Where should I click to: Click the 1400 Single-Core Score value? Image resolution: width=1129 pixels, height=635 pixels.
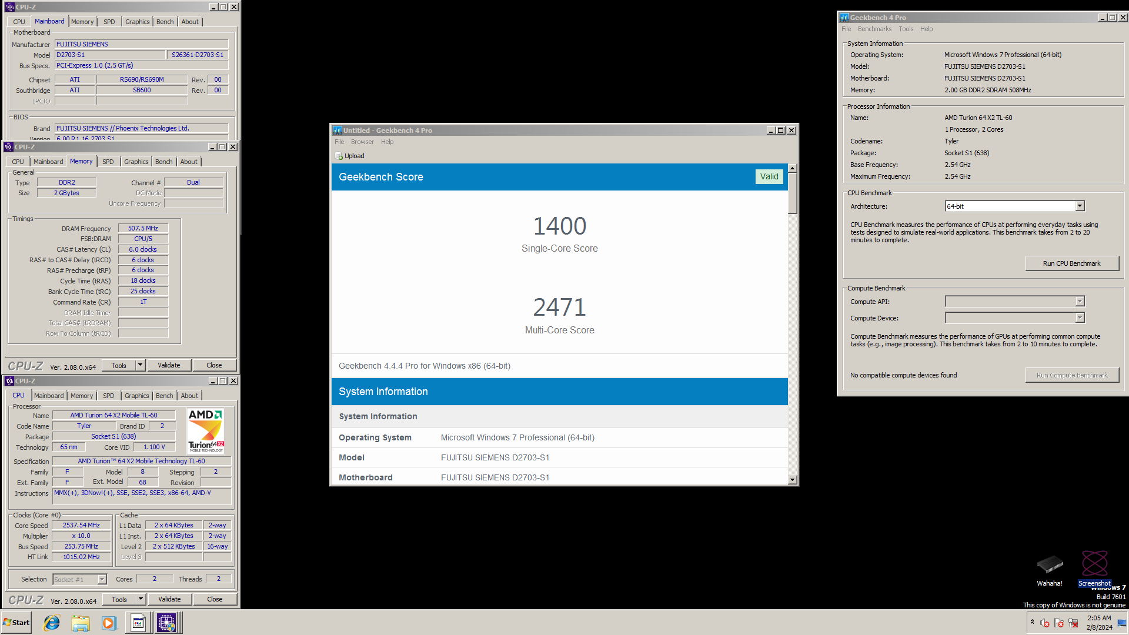coord(559,226)
